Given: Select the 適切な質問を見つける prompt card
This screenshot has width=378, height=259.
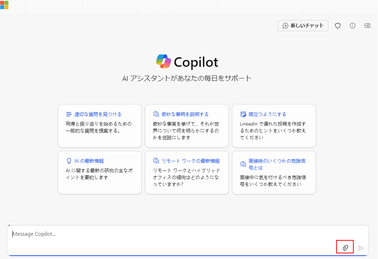Looking at the screenshot, I should (x=100, y=126).
